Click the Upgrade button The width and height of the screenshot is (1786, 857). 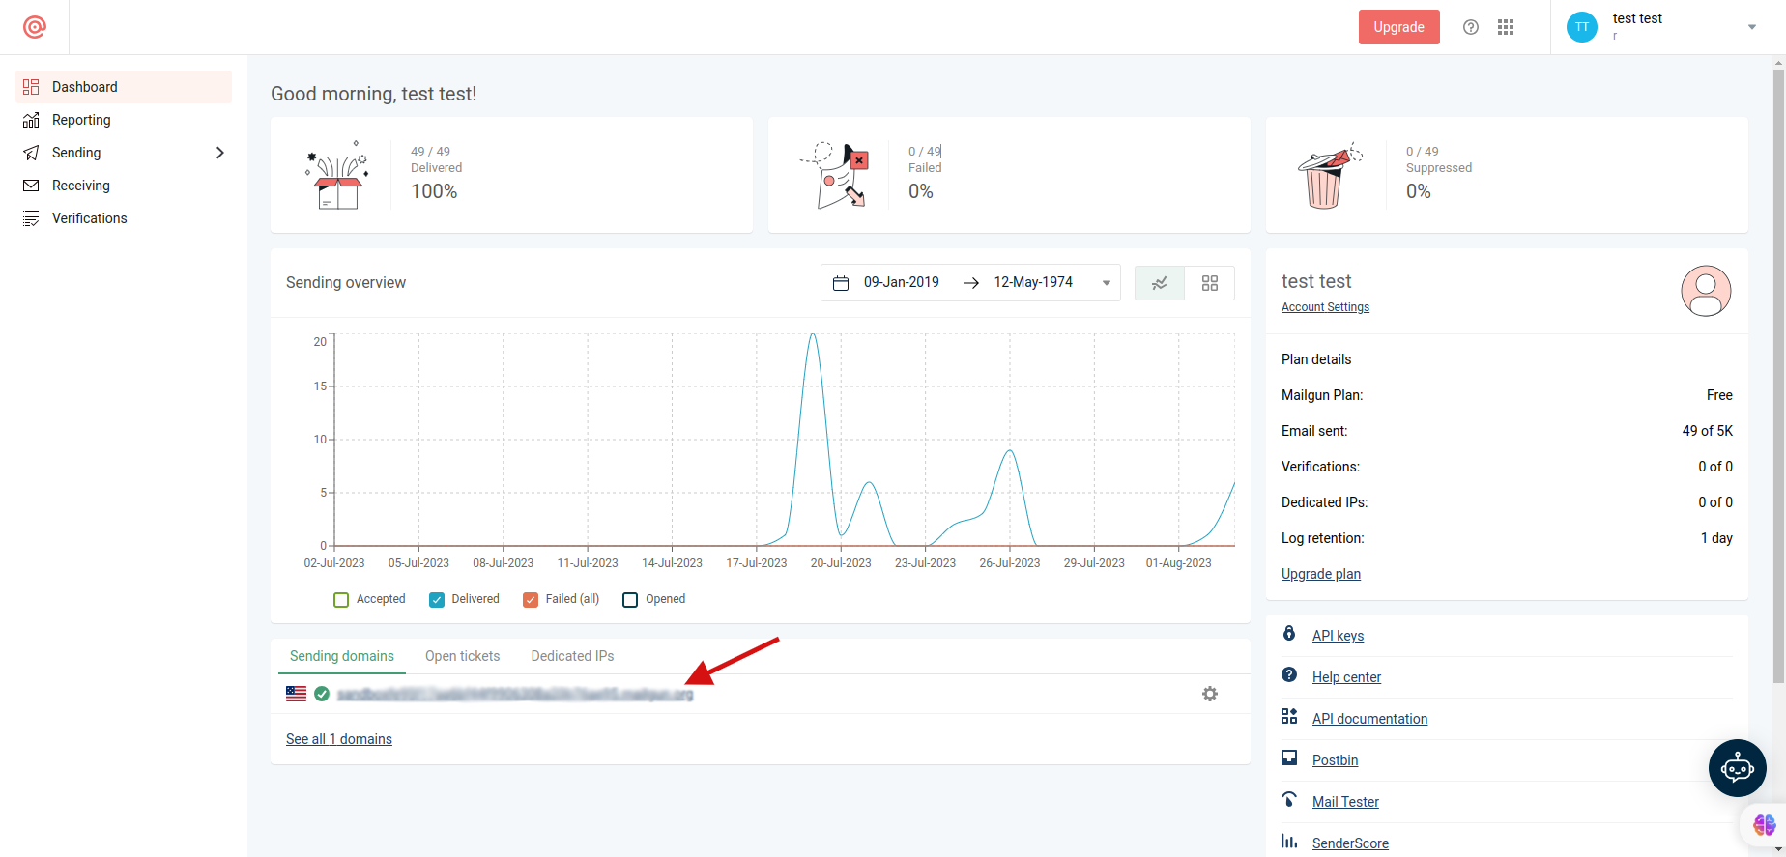click(x=1399, y=27)
